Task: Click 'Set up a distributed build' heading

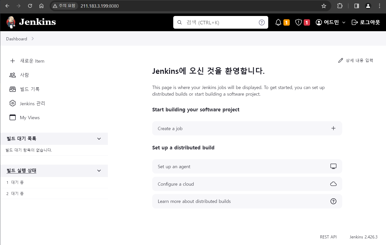Action: 183,148
